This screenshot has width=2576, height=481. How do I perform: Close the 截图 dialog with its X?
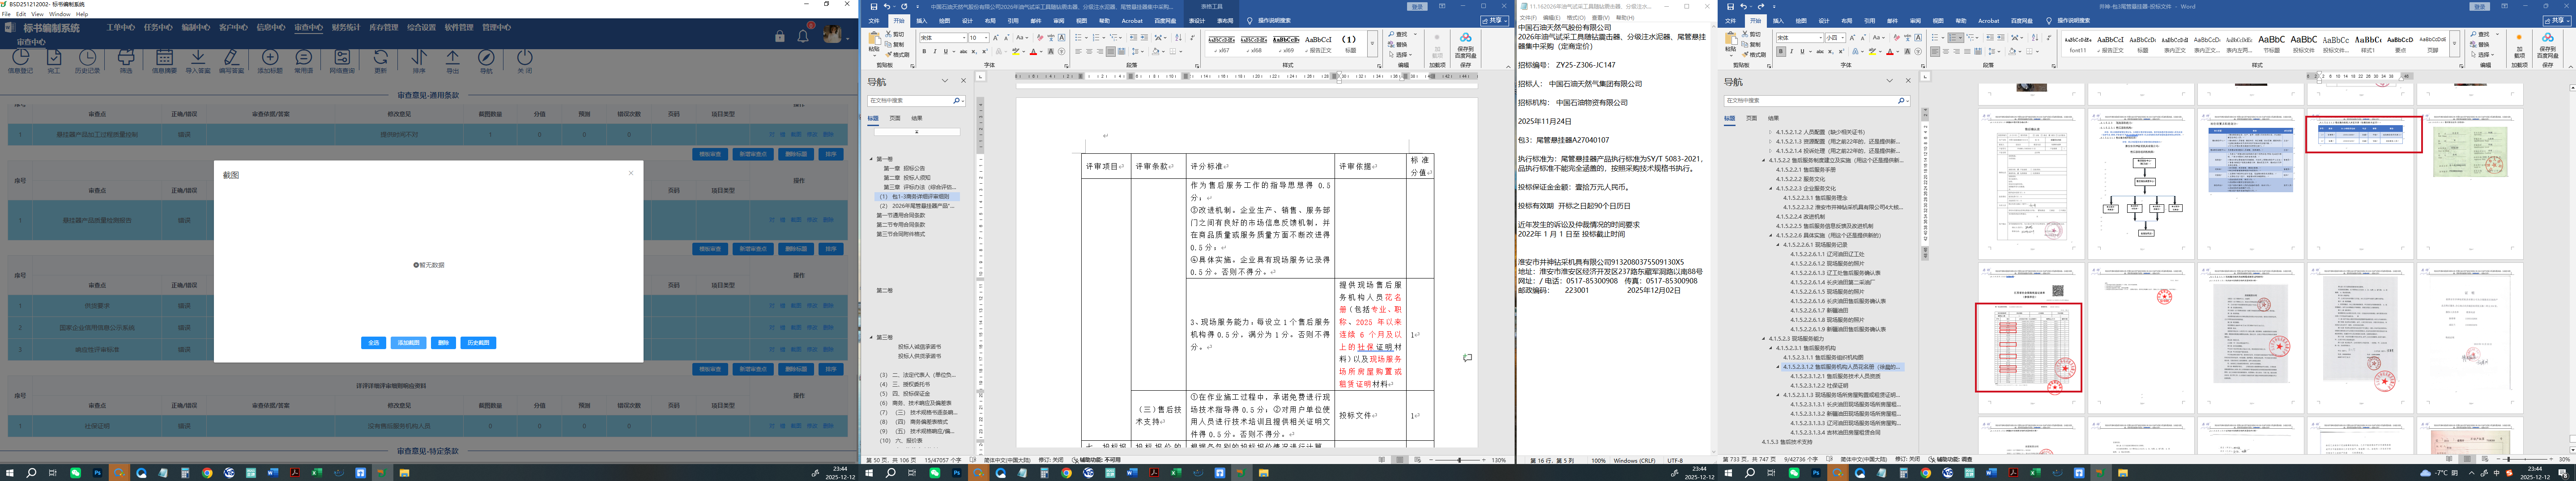[x=631, y=173]
